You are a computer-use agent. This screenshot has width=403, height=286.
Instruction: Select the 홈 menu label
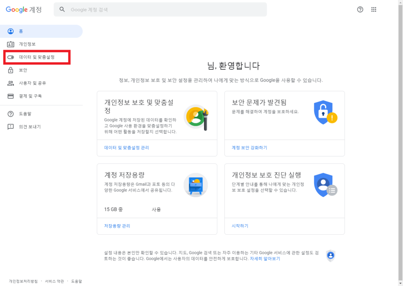point(21,31)
